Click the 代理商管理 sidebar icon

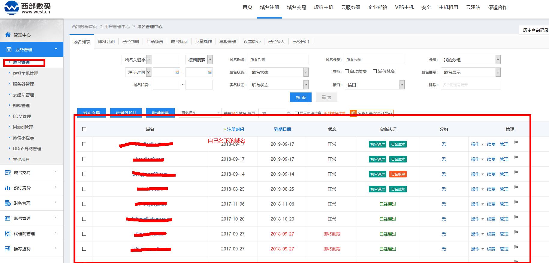tap(8, 234)
